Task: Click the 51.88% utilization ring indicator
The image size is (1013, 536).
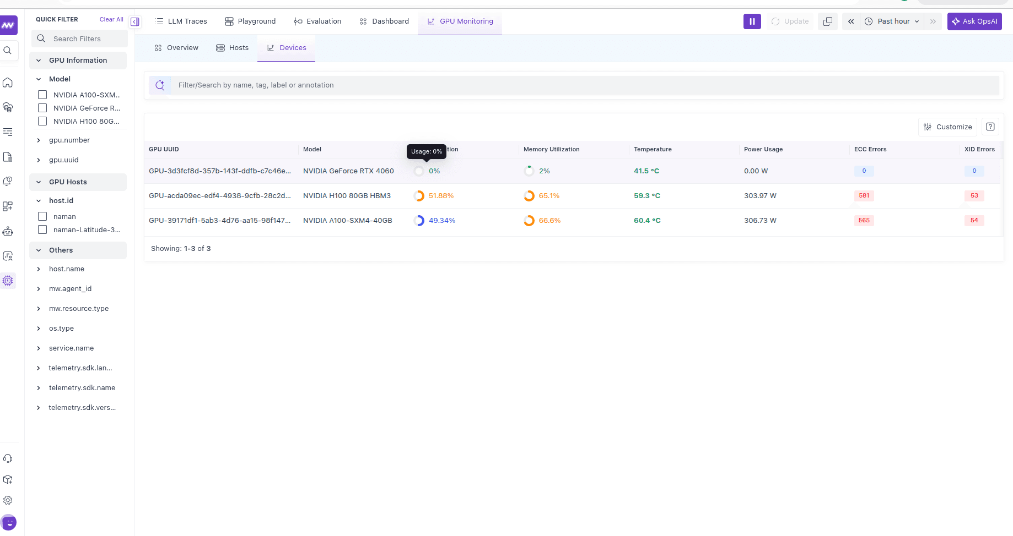Action: click(419, 196)
